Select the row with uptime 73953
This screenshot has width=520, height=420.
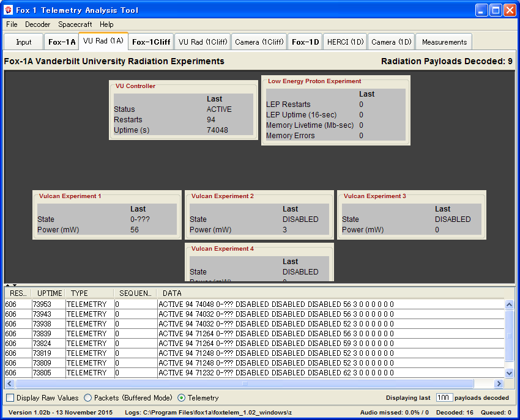(x=254, y=304)
